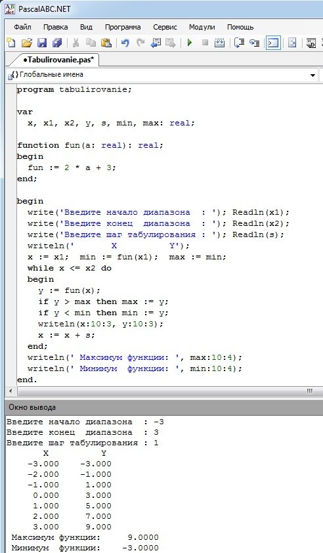Image resolution: width=323 pixels, height=553 pixels.
Task: Stop the running program
Action: point(205,43)
